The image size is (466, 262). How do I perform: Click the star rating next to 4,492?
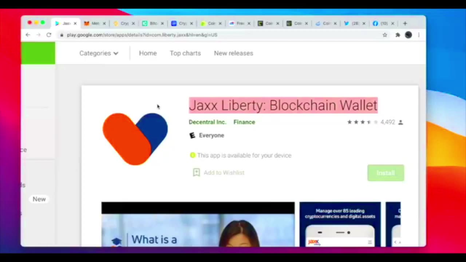[x=363, y=122]
